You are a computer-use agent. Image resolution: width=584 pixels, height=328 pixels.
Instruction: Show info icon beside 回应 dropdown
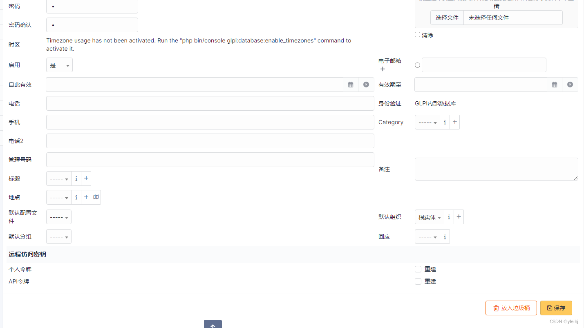coord(445,237)
